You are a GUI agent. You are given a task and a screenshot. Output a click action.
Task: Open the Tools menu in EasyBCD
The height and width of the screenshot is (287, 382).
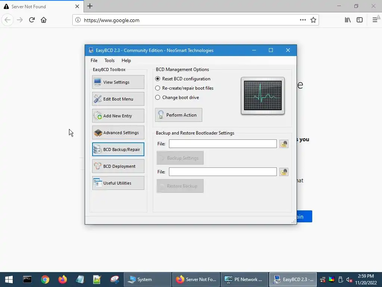pos(109,61)
